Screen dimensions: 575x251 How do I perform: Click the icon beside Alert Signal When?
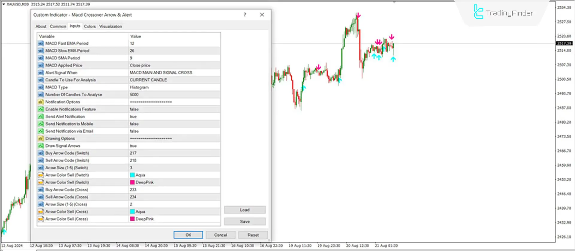[x=41, y=73]
